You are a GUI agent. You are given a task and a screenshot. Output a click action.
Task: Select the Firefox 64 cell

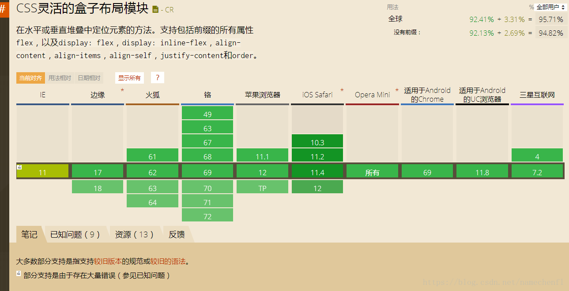[x=152, y=201]
